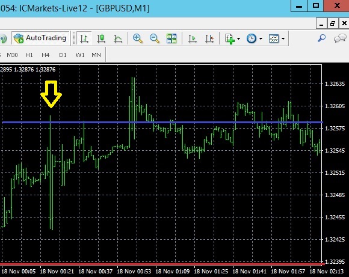Click the 1.32635 price label

pos(335,84)
